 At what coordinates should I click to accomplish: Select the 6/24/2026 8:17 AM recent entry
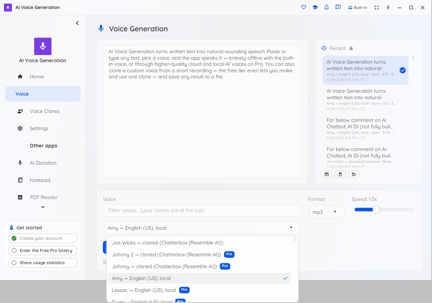click(365, 100)
